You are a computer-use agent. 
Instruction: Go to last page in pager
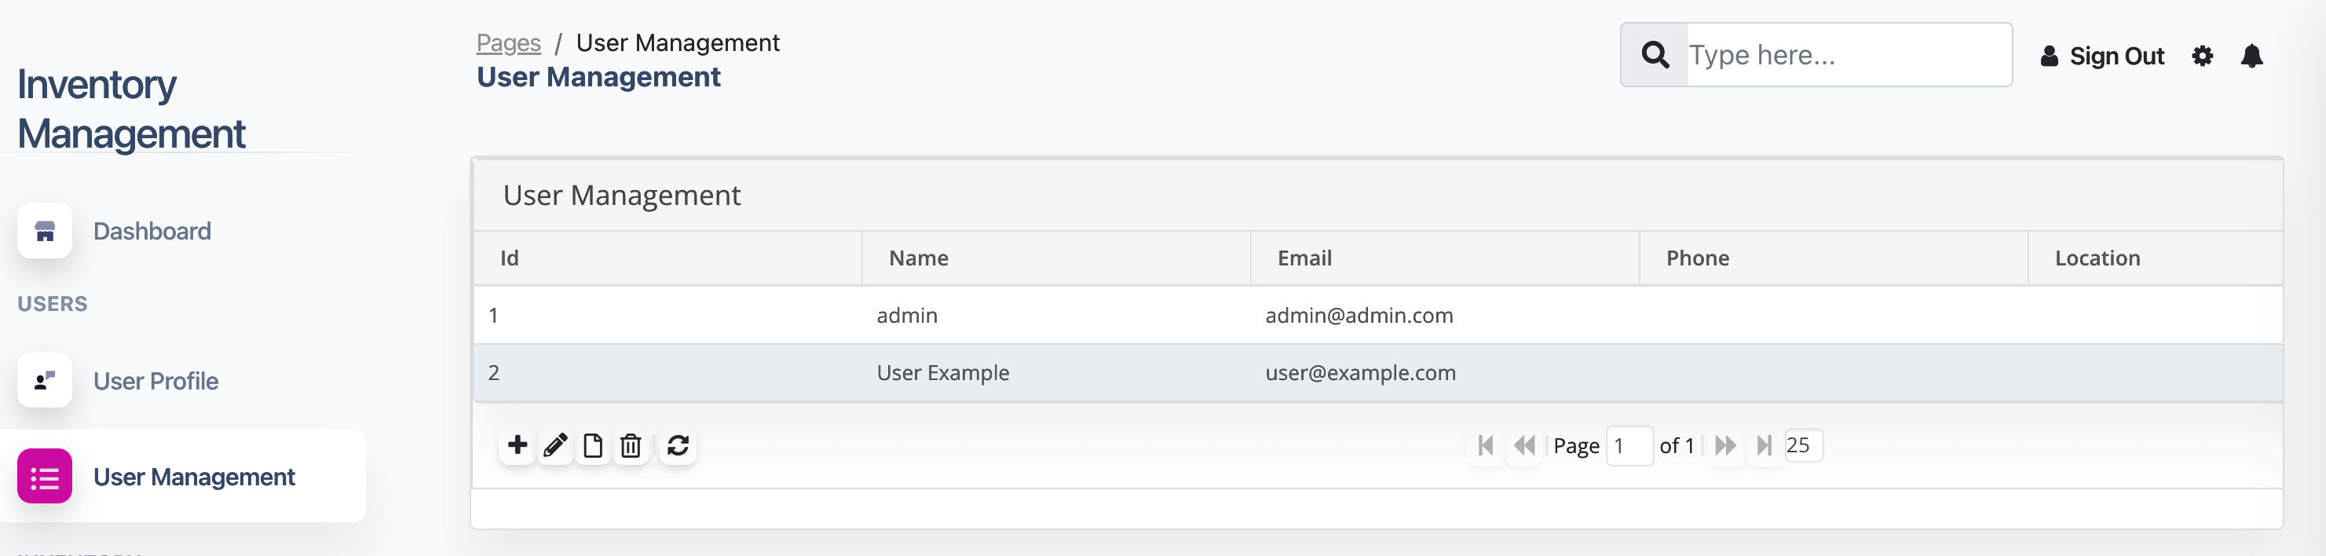tap(1764, 446)
